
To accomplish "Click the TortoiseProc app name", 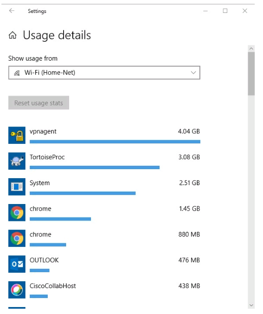I will pos(47,157).
